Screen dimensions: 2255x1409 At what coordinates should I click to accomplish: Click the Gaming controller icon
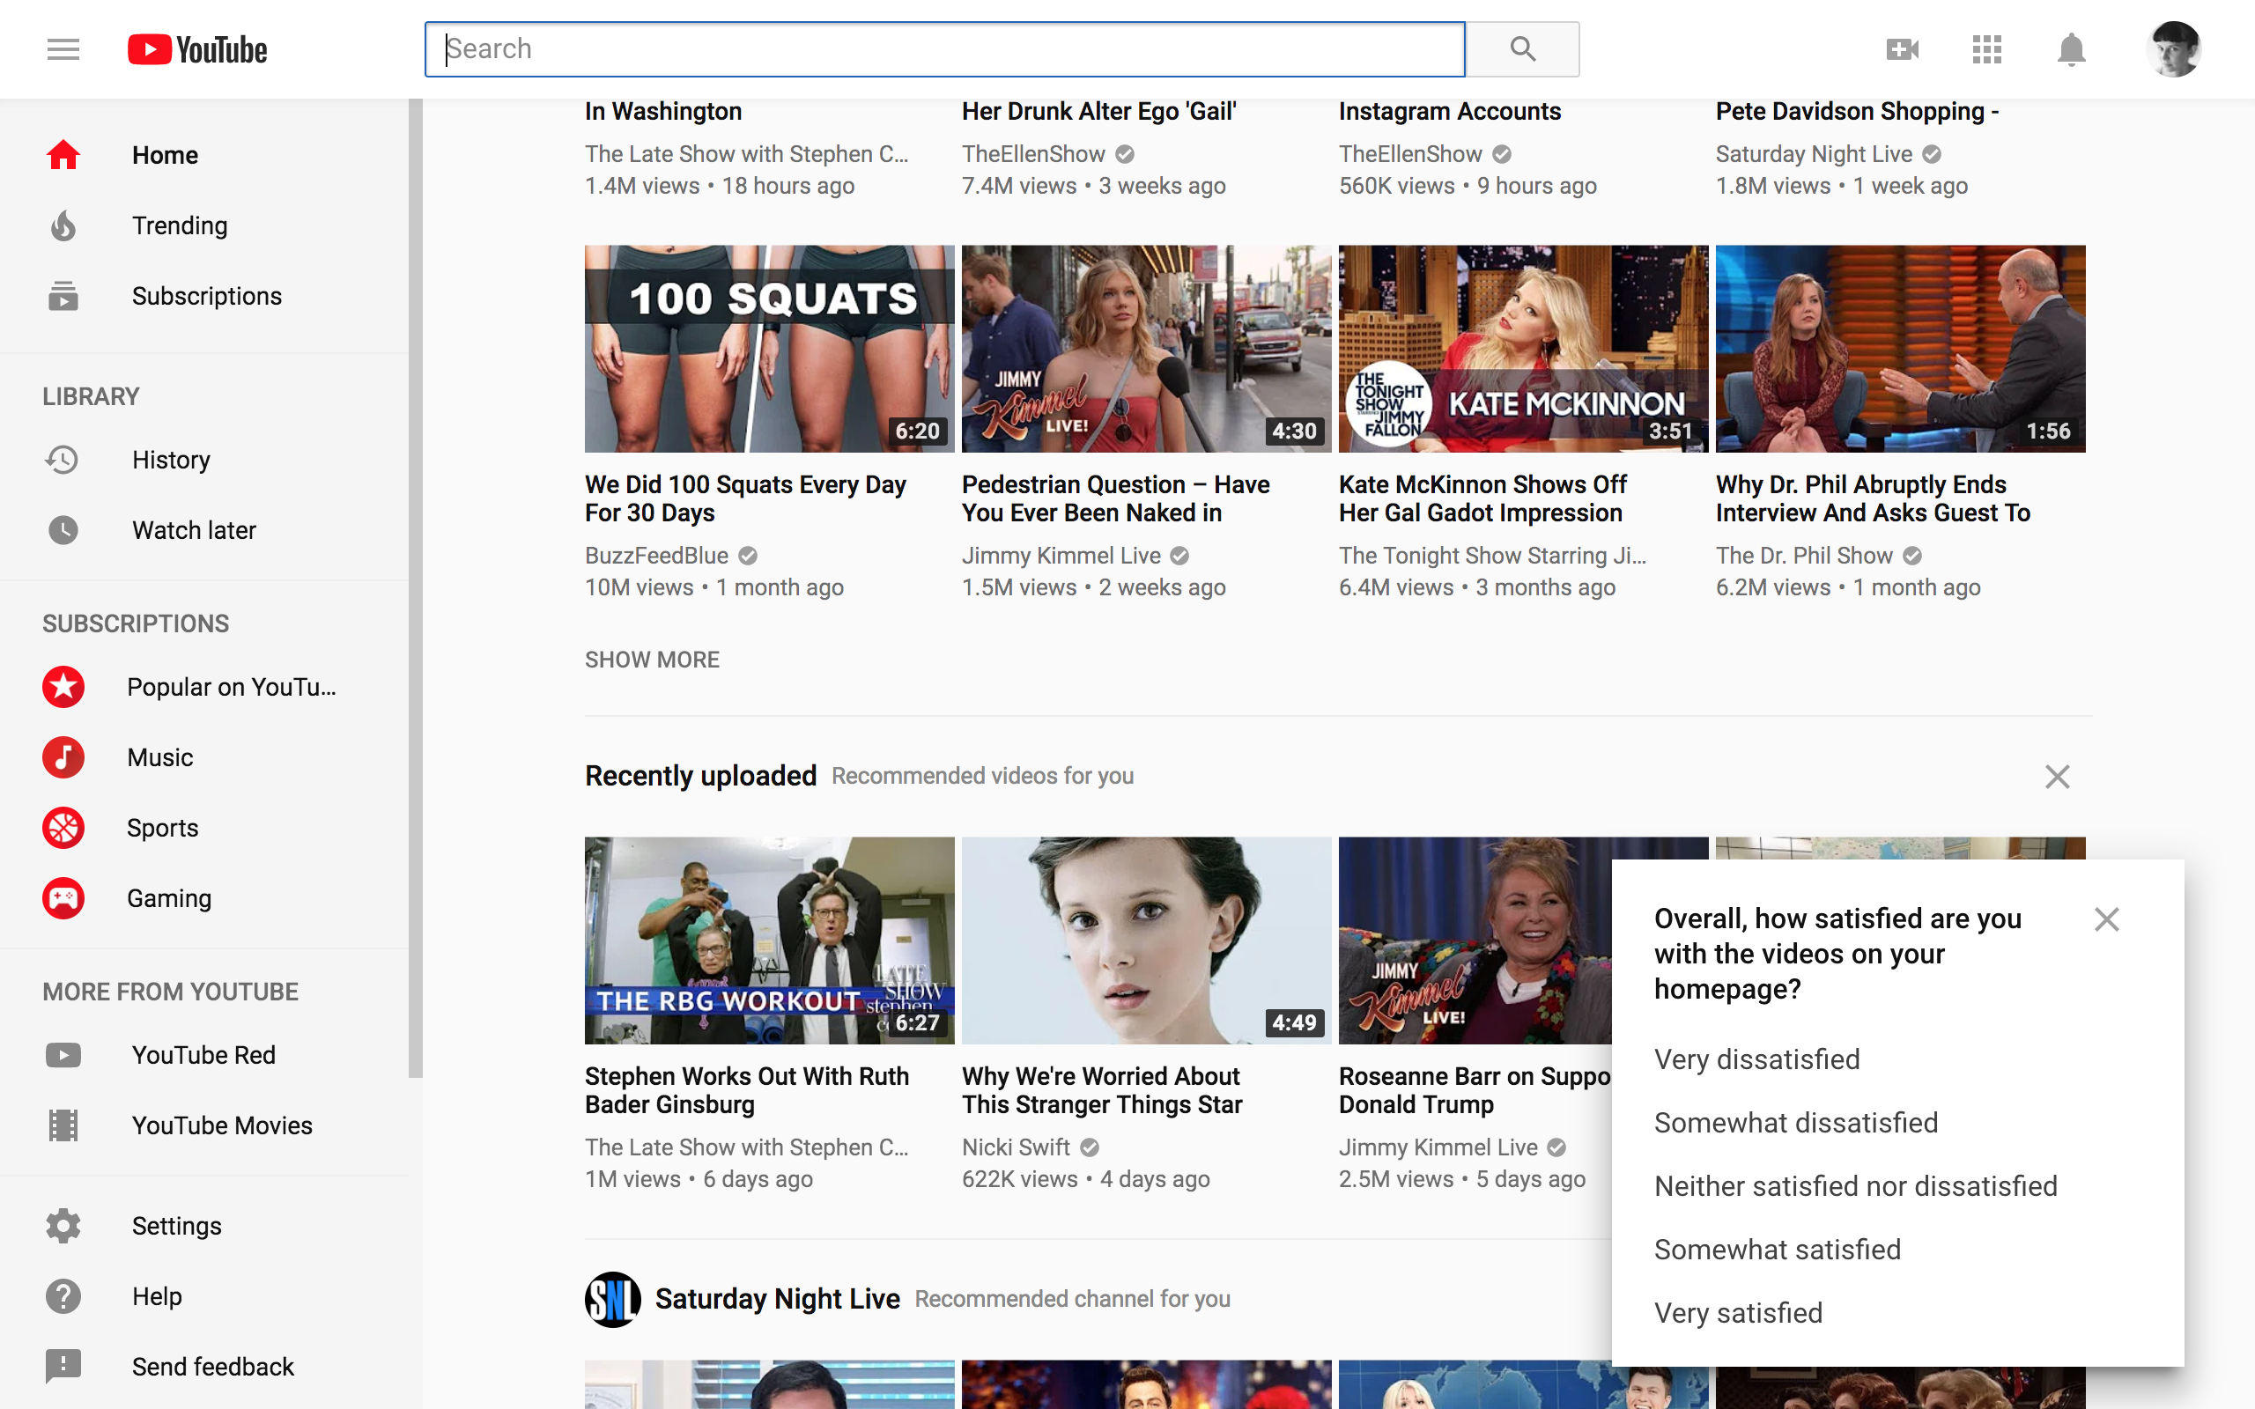pyautogui.click(x=63, y=898)
